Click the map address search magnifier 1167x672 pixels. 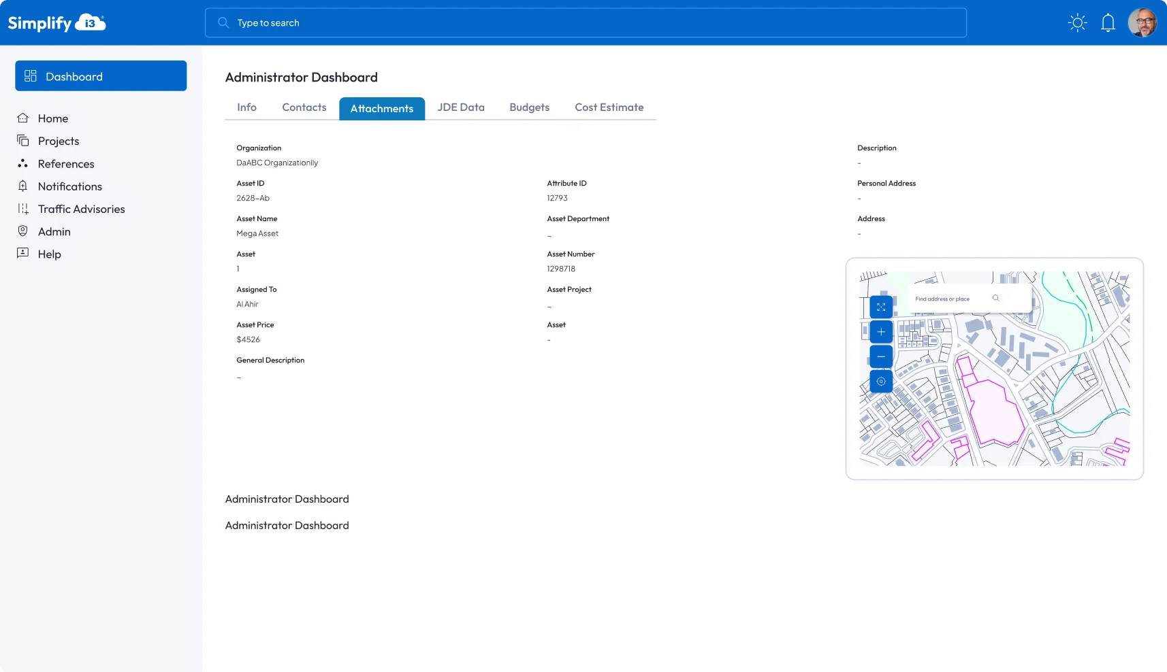point(995,299)
